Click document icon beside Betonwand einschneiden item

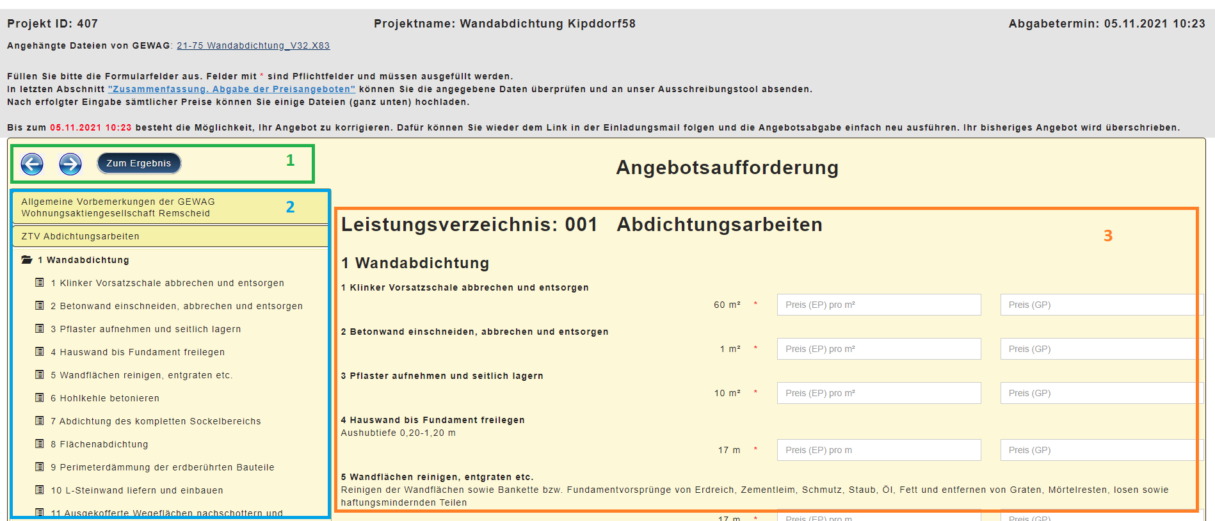(x=40, y=306)
